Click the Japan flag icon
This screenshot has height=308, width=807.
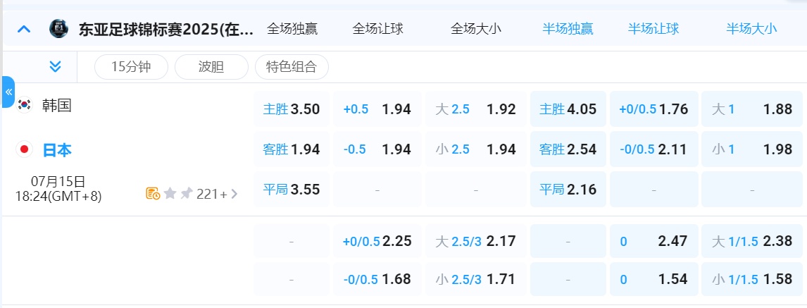click(x=25, y=149)
